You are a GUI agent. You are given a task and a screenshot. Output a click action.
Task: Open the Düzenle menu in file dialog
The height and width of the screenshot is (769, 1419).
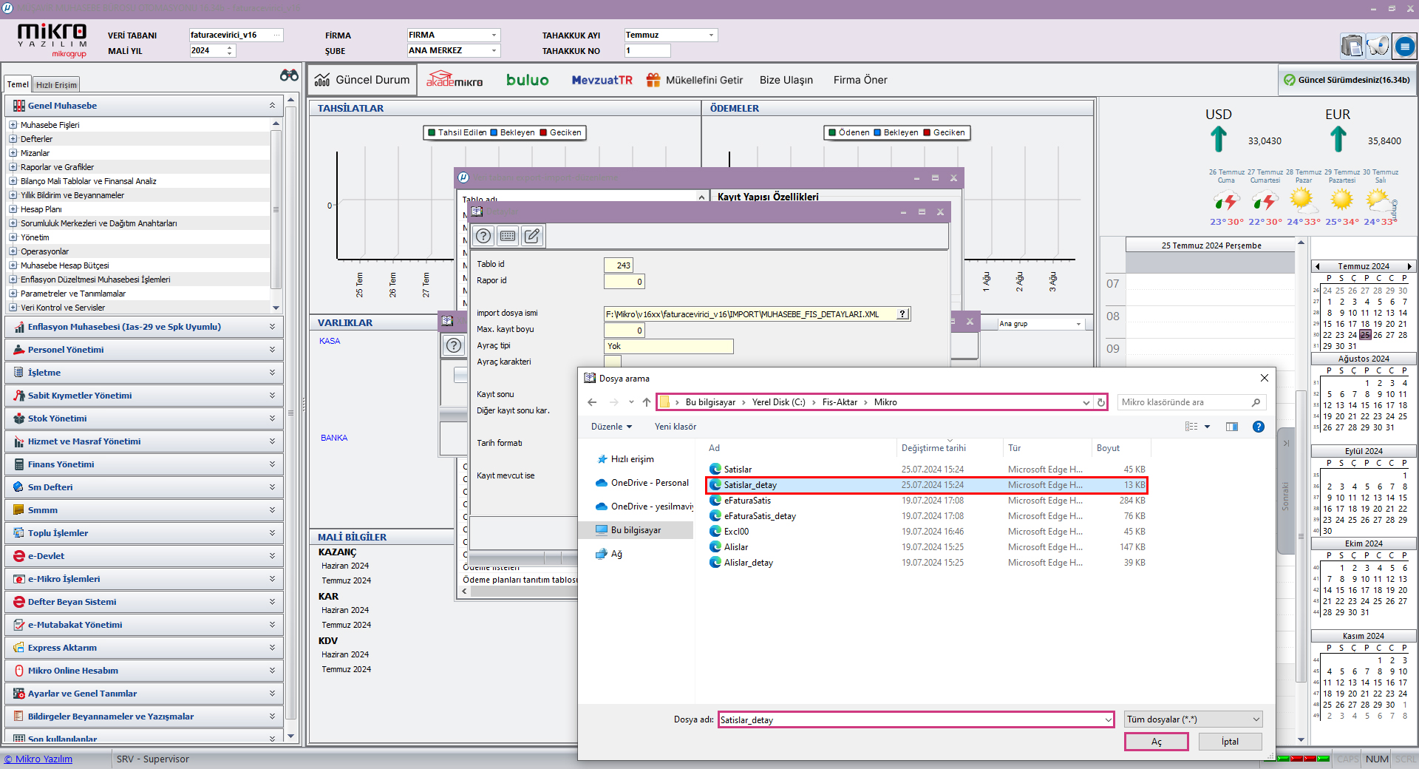pyautogui.click(x=611, y=427)
